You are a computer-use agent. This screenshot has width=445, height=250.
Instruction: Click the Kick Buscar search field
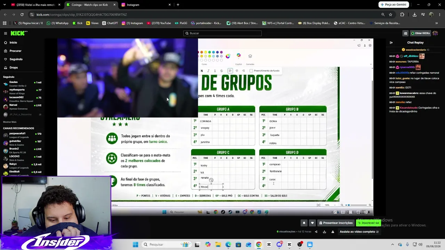coord(222,33)
